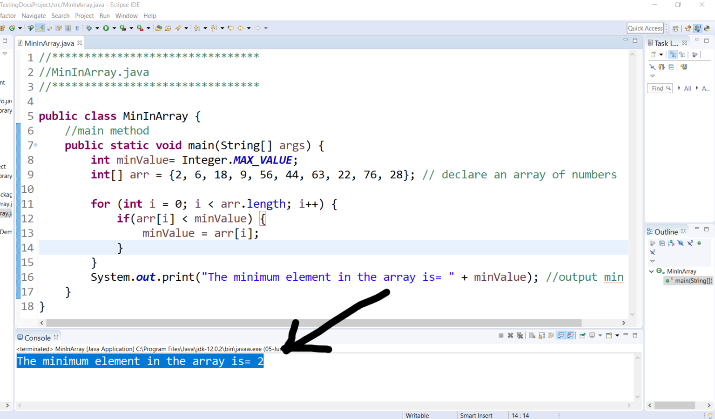Select the Console tab
This screenshot has width=715, height=419.
coord(37,338)
